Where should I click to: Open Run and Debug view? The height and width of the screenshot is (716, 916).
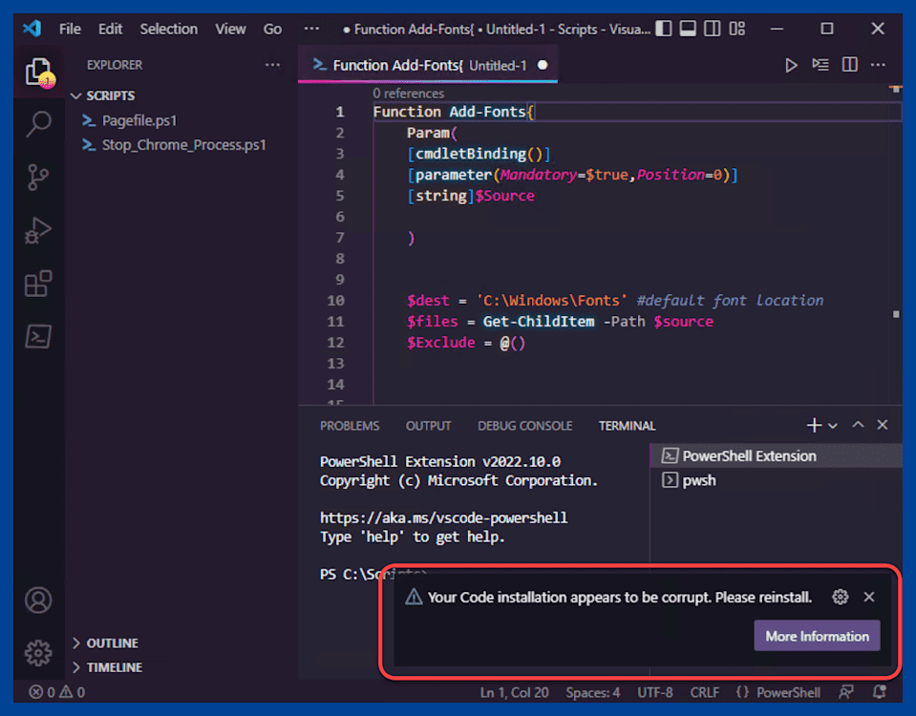(38, 230)
